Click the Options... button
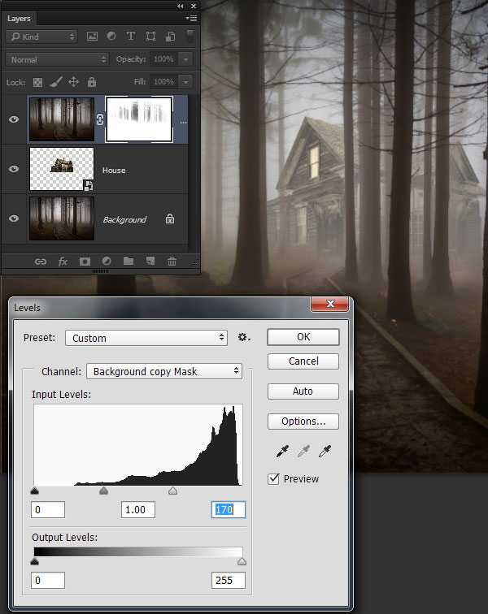The width and height of the screenshot is (488, 614). tap(303, 422)
